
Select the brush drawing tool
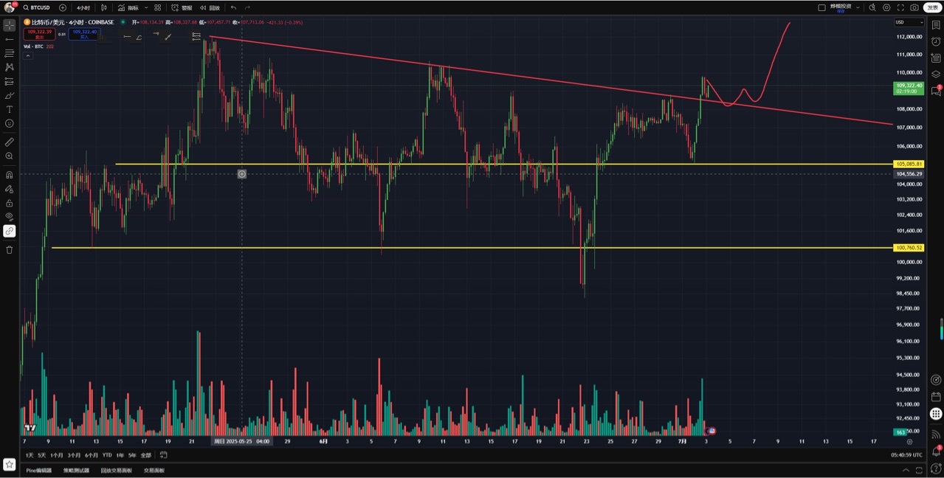9,95
